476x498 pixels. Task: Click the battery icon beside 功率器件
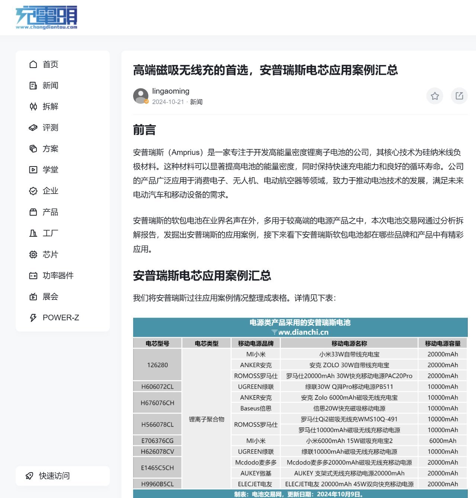tap(33, 275)
